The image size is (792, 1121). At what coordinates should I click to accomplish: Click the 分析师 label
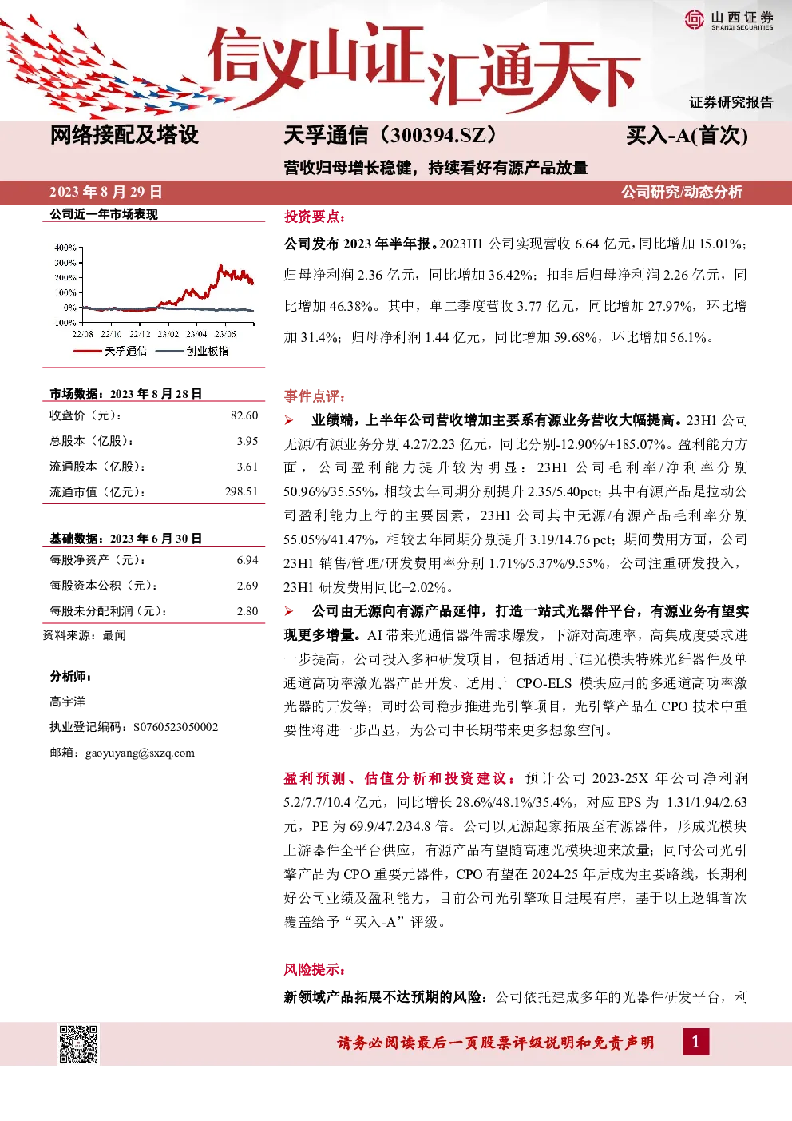(x=71, y=676)
